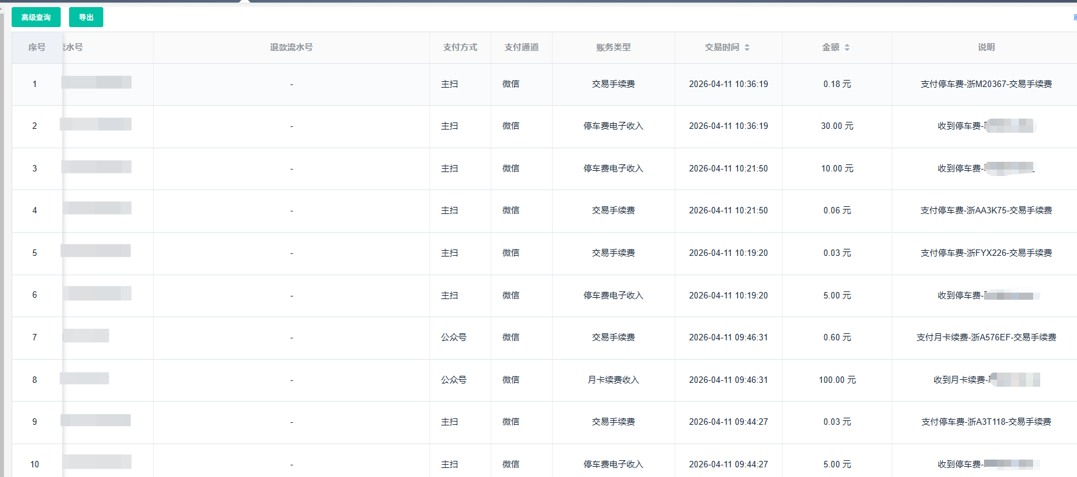Click the 支付方式 column header

pyautogui.click(x=460, y=47)
